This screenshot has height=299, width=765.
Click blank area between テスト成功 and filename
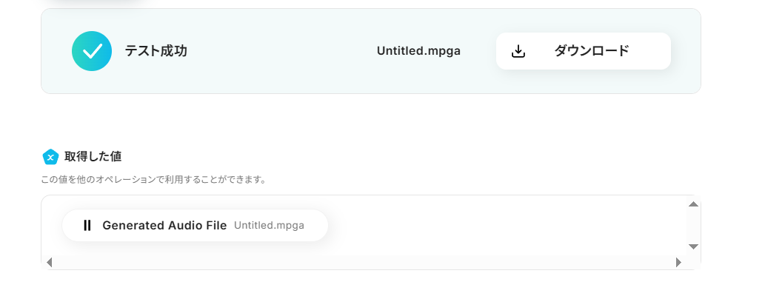[281, 51]
